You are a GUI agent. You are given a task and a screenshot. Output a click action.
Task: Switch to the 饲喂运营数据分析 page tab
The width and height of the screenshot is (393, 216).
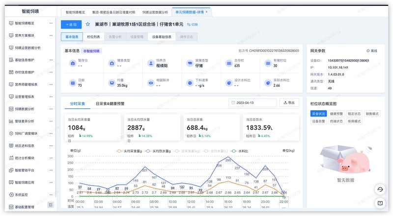(x=155, y=12)
